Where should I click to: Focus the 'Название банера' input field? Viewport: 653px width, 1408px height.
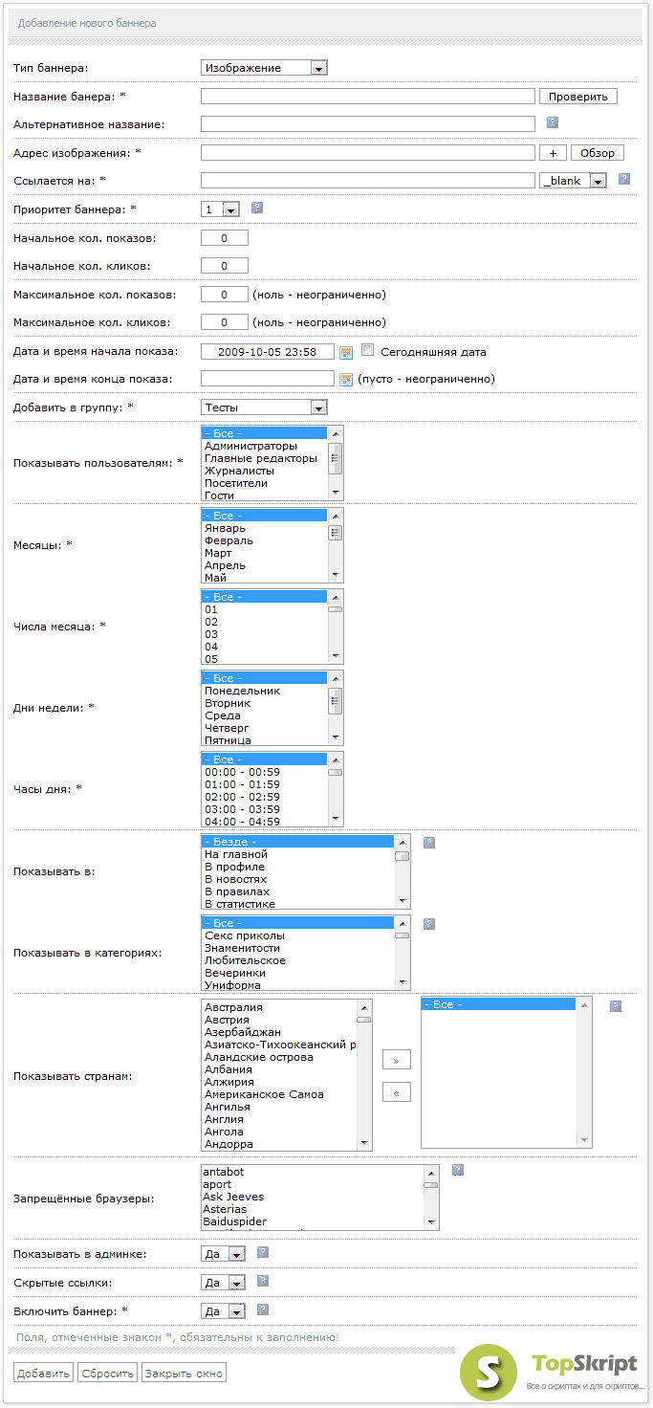tap(368, 96)
